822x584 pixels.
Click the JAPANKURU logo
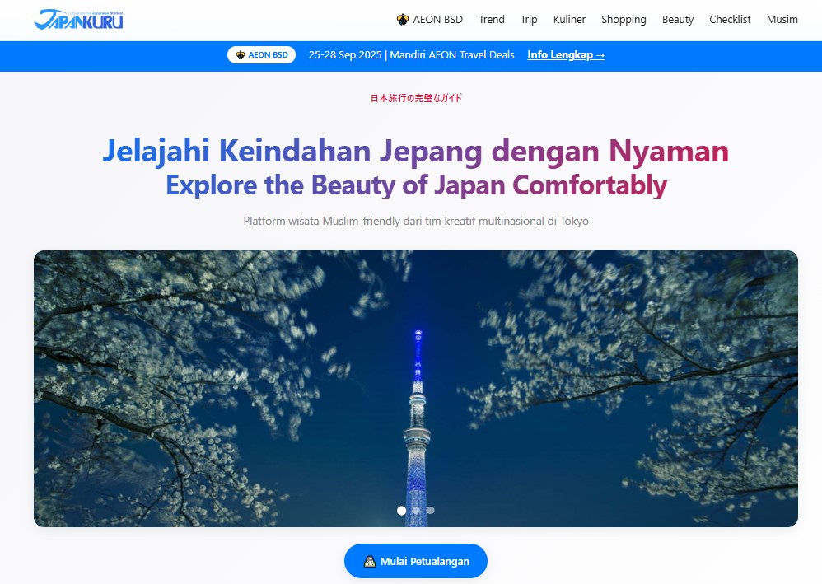click(x=78, y=20)
